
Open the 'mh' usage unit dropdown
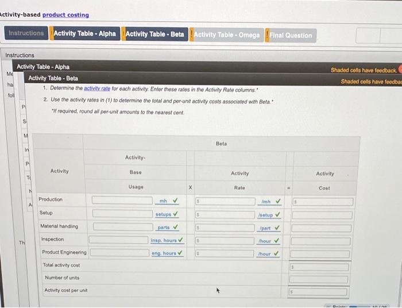tap(163, 201)
